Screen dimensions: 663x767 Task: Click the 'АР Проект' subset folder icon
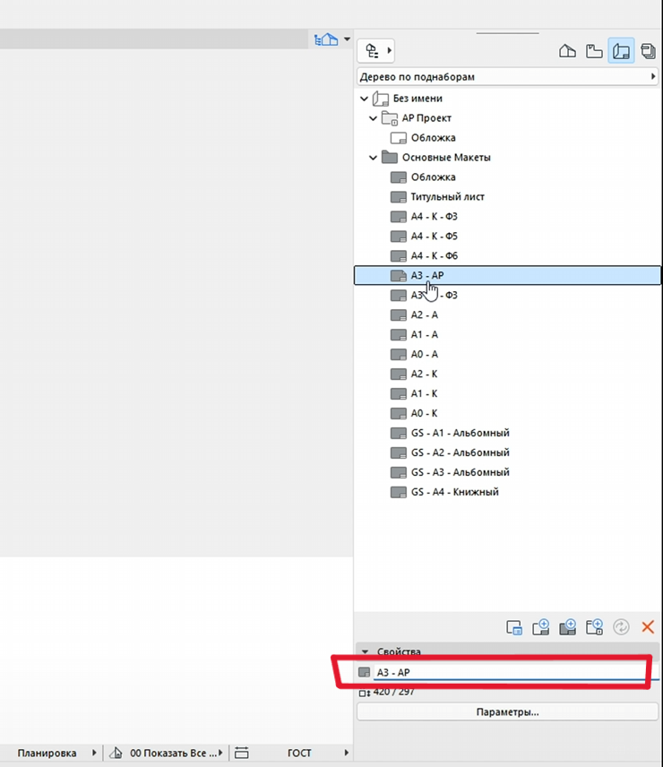[390, 118]
